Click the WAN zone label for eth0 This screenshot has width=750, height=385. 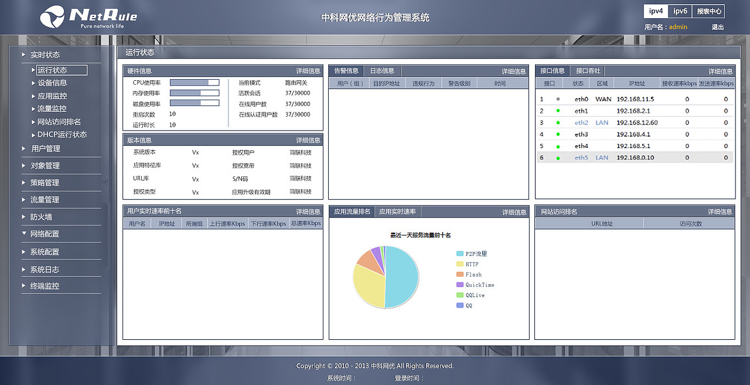pyautogui.click(x=603, y=99)
